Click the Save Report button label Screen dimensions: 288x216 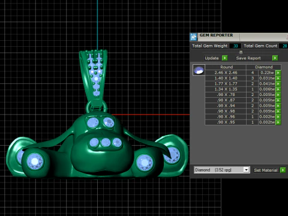(248, 58)
